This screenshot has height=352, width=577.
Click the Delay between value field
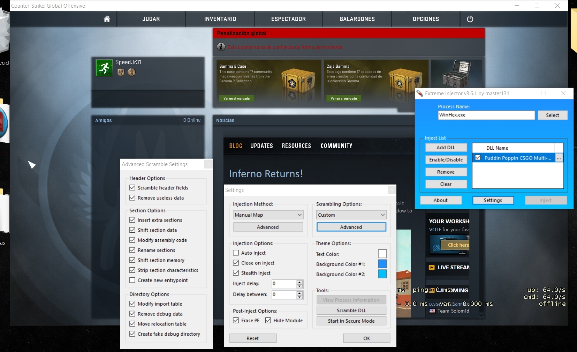coord(284,295)
